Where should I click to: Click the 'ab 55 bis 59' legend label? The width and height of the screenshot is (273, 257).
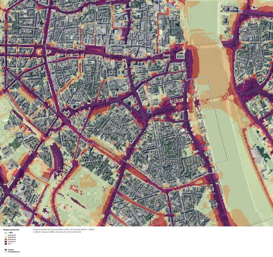[x=12, y=235]
